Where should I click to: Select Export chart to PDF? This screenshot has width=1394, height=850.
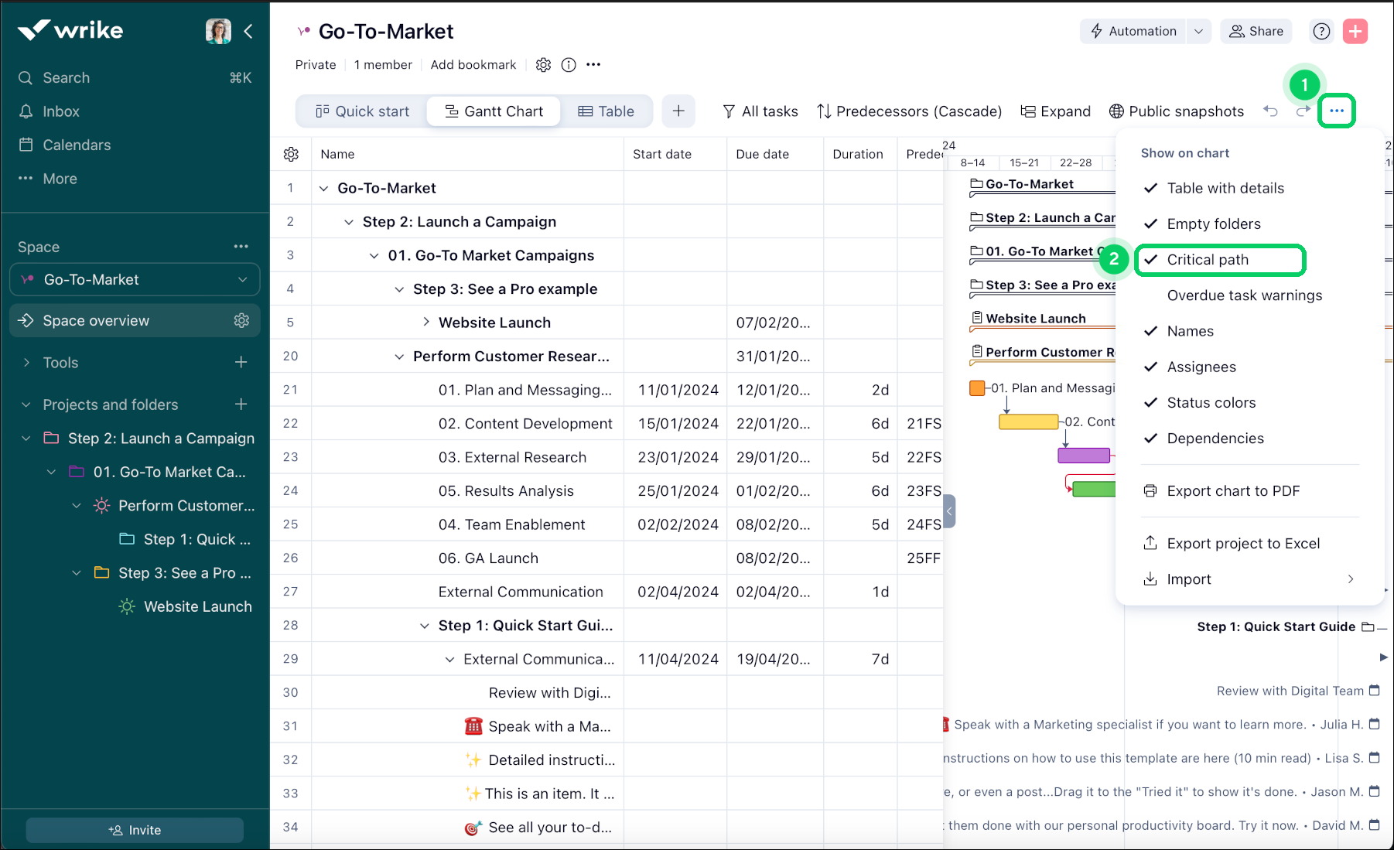click(1232, 491)
